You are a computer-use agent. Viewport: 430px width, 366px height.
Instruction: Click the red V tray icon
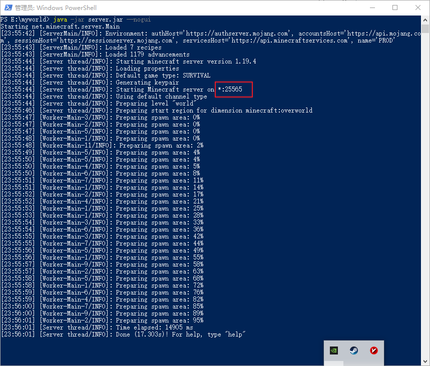(x=374, y=350)
